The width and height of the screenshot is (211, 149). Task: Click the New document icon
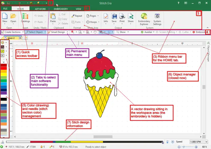click(x=5, y=18)
